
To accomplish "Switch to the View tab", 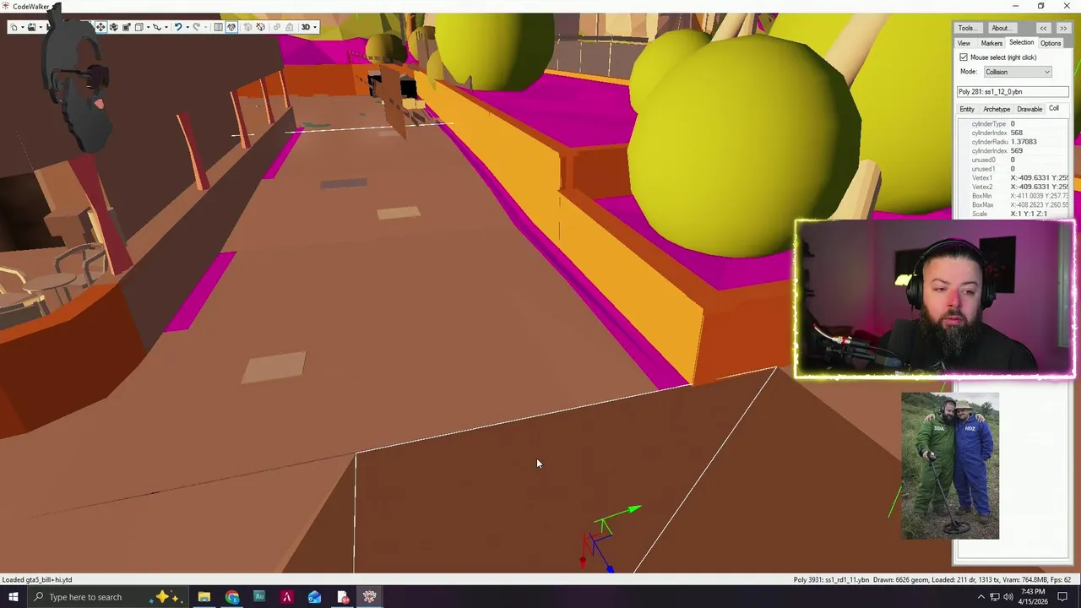I will pos(964,43).
